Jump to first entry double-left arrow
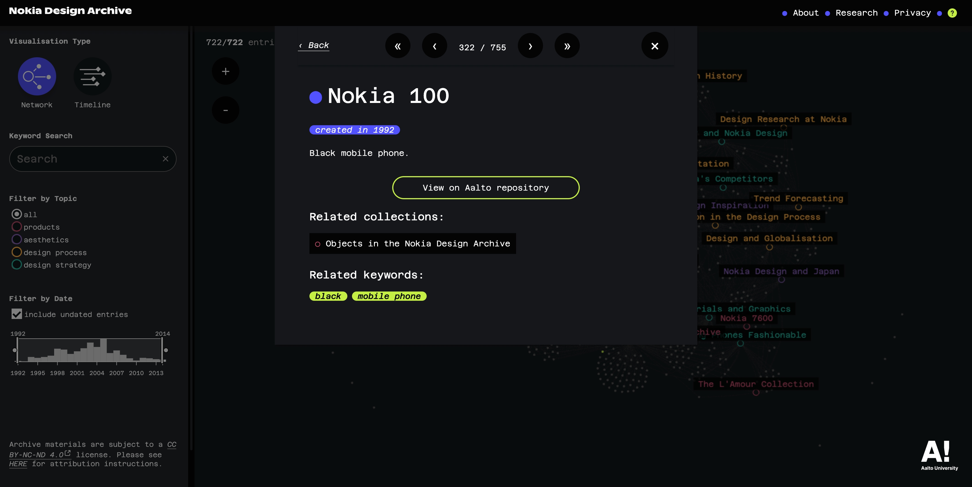The image size is (972, 487). click(x=397, y=46)
